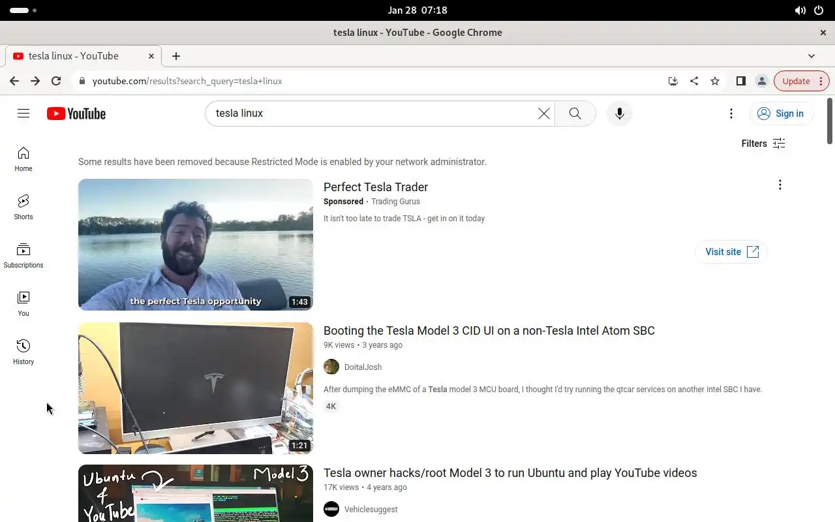Open system power menu
This screenshot has height=522, width=835.
tap(819, 10)
